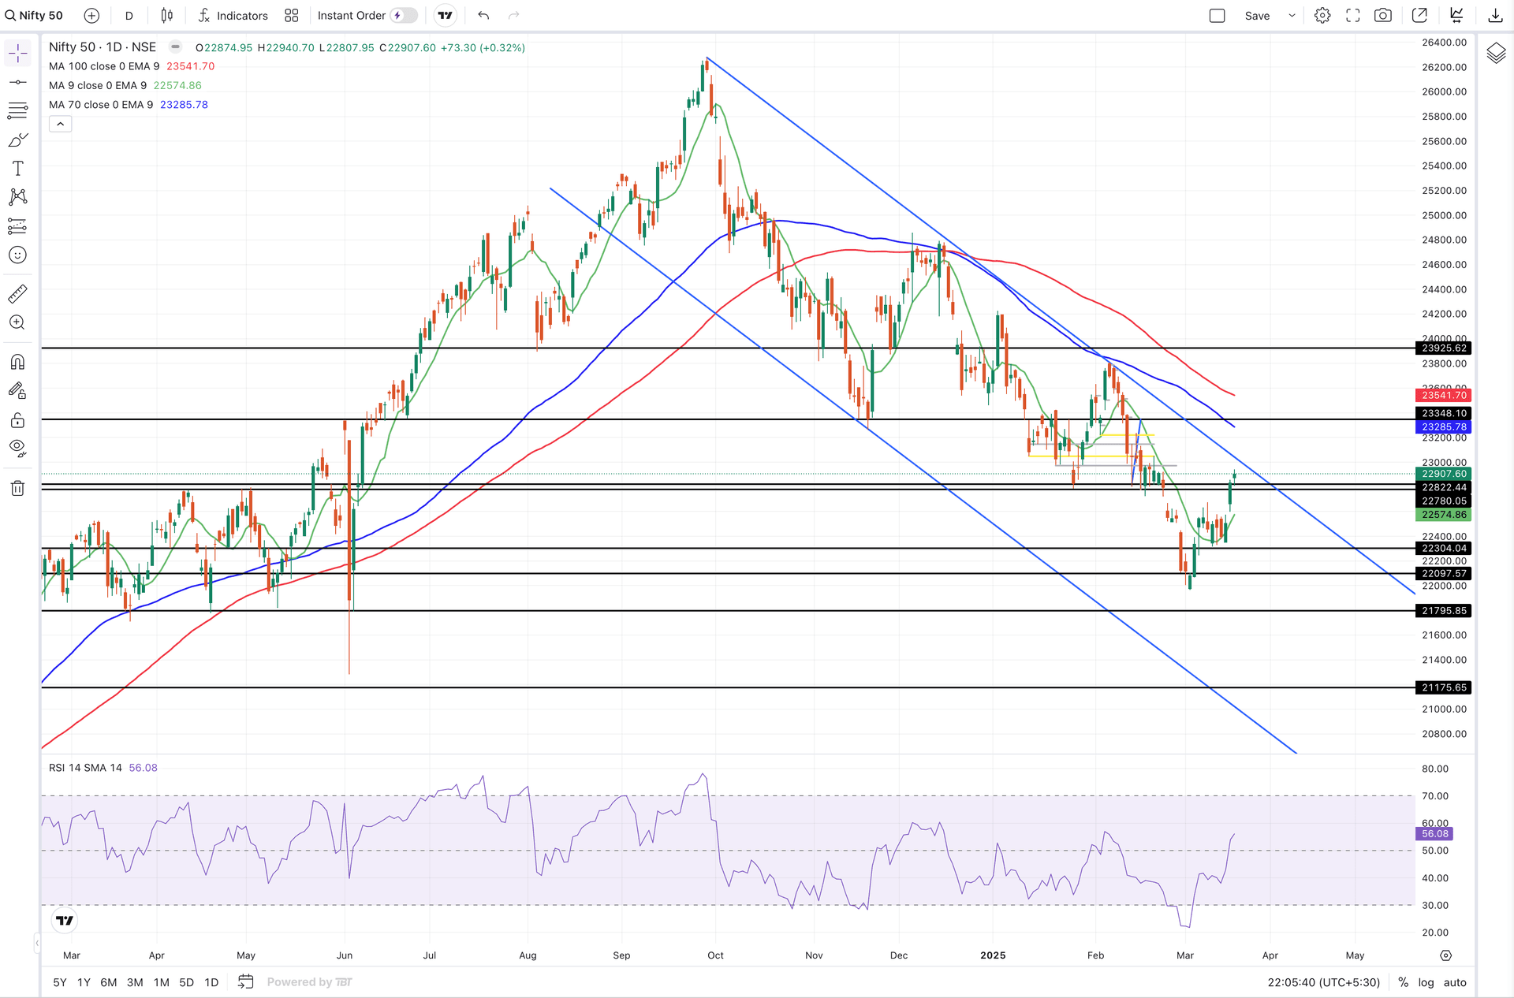Collapse the indicator legend chevron

pos(61,124)
